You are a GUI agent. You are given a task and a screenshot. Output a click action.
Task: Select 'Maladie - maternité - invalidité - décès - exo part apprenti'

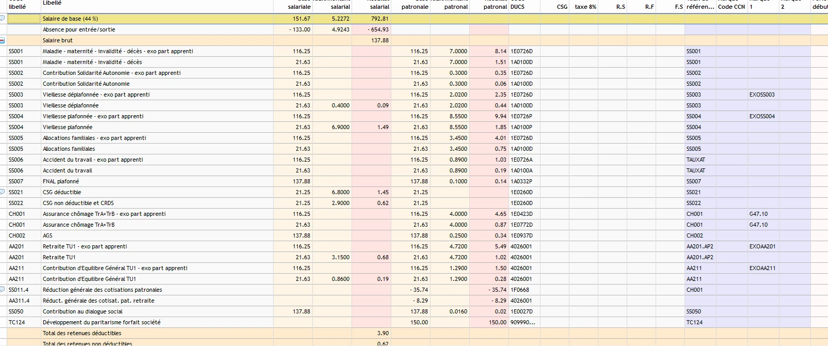click(x=118, y=51)
